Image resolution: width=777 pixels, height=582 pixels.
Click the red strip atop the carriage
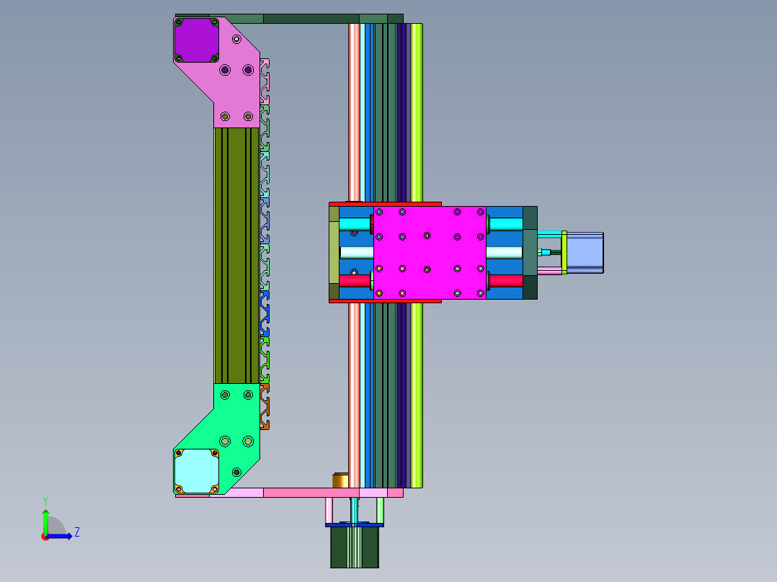point(385,204)
